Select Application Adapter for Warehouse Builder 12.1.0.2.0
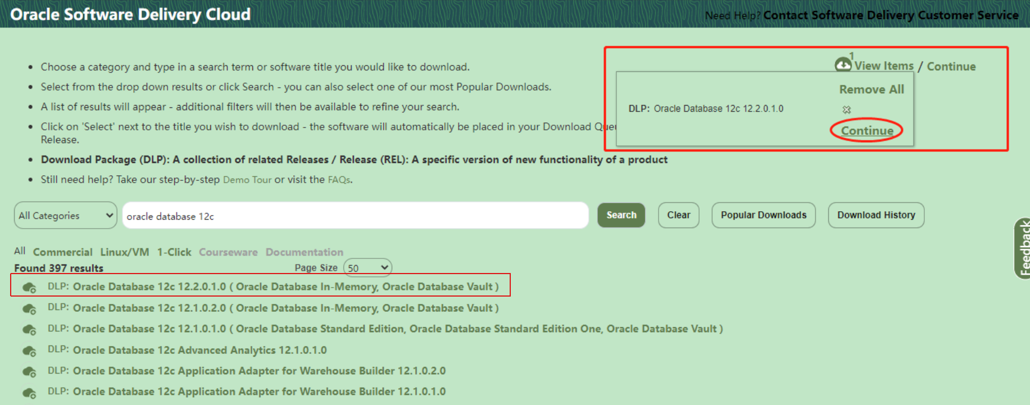Image resolution: width=1030 pixels, height=405 pixels. pyautogui.click(x=259, y=371)
